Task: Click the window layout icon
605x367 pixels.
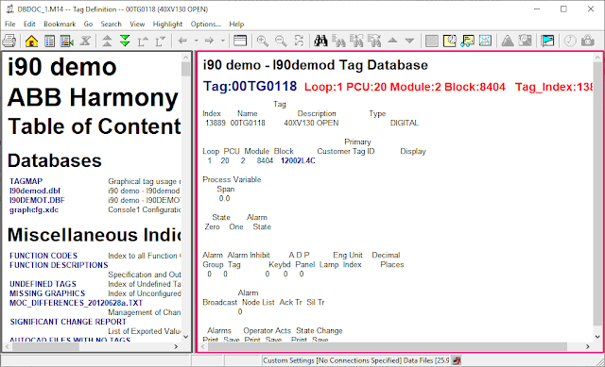Action: coord(240,41)
